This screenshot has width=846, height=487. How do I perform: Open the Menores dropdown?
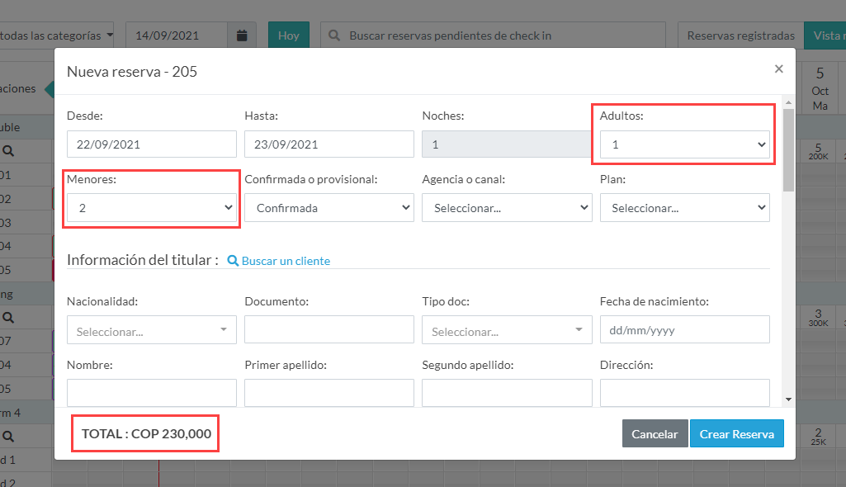tap(152, 208)
